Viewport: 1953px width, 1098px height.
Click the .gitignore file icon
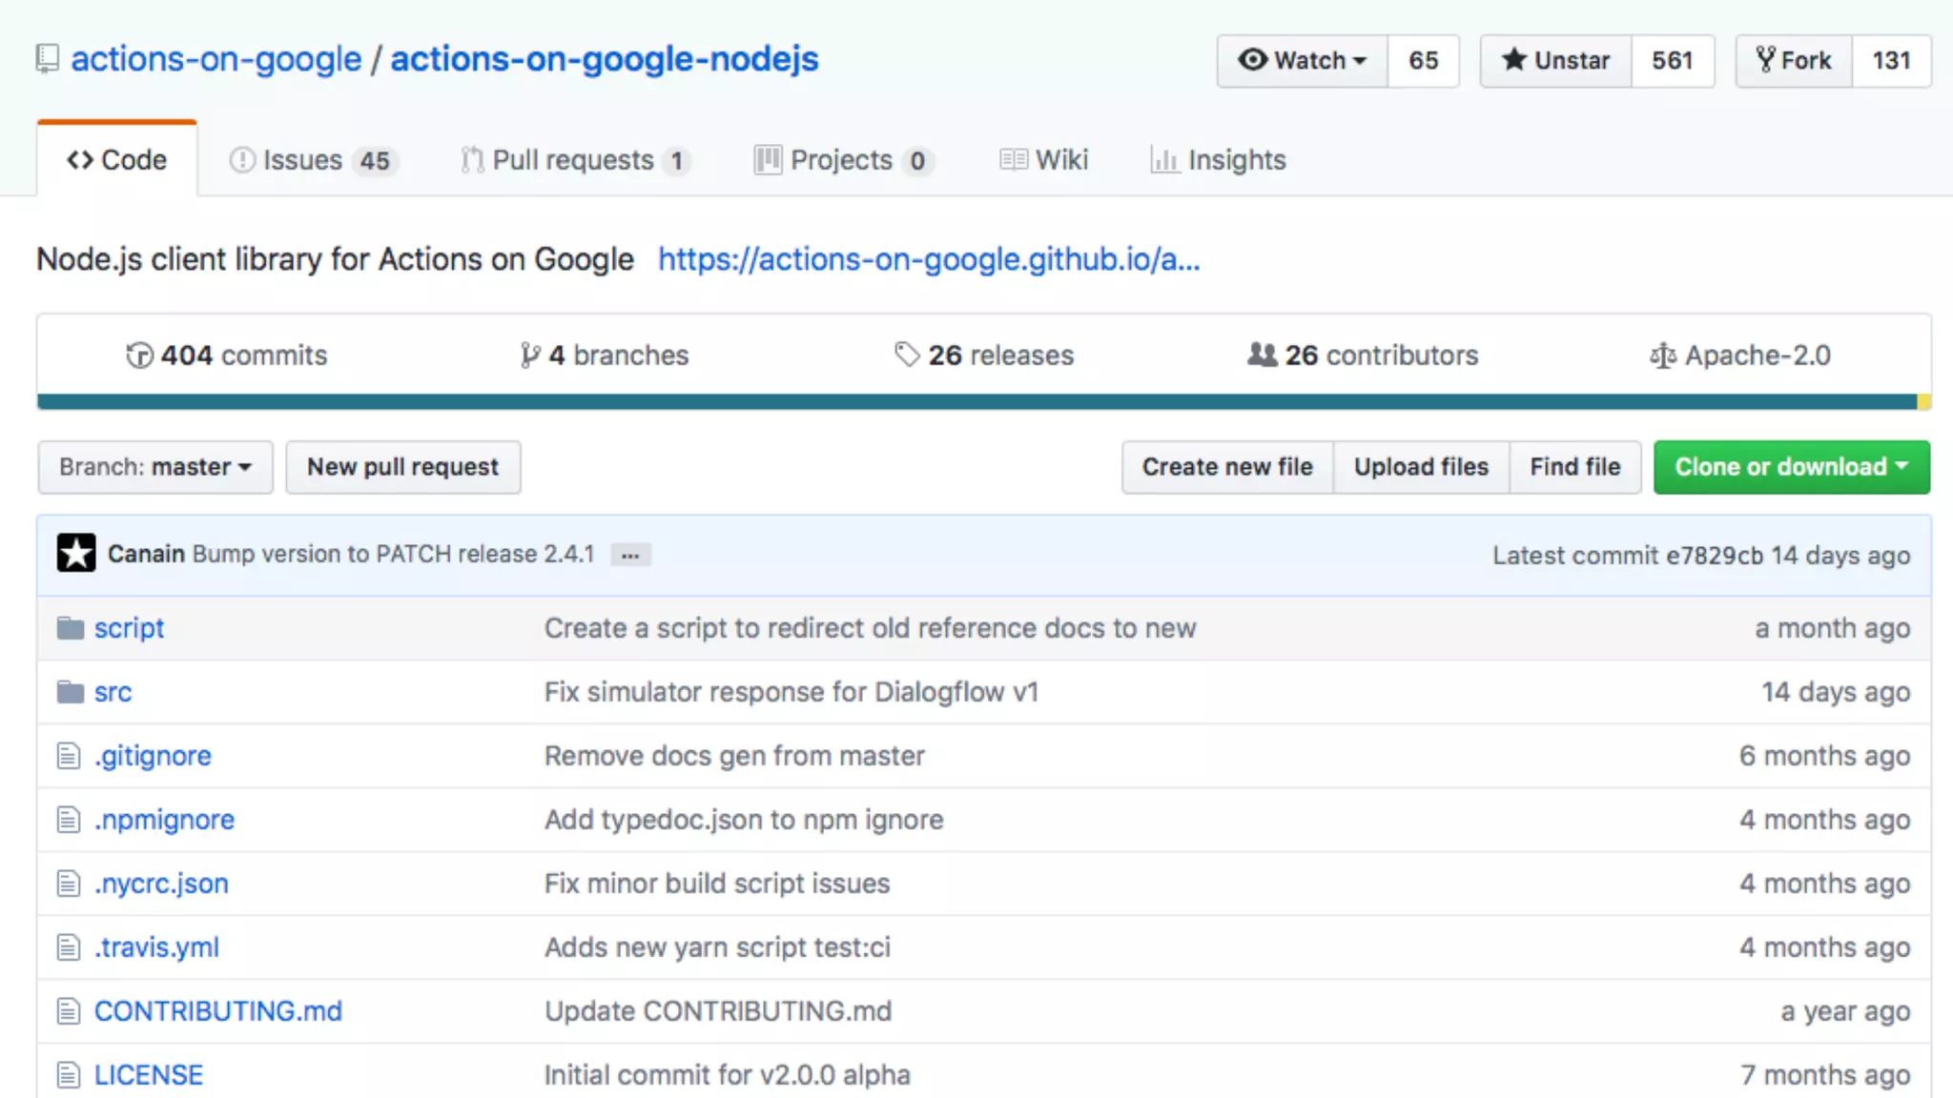[x=69, y=756]
